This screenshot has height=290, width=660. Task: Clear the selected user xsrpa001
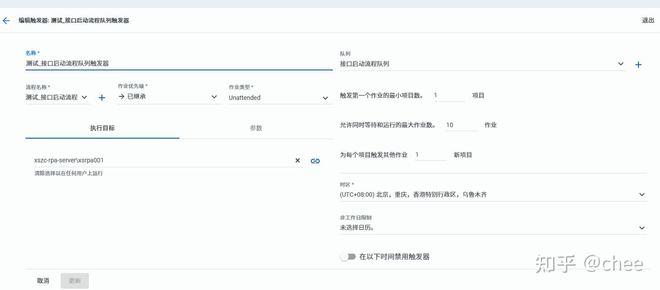297,161
